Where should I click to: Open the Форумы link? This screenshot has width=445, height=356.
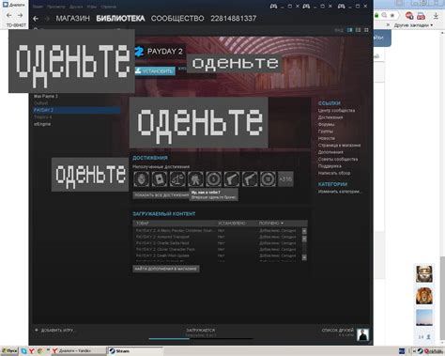(x=326, y=124)
